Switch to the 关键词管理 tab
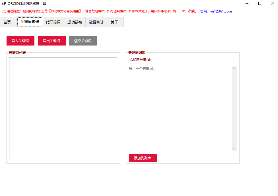The image size is (278, 196). (x=30, y=22)
